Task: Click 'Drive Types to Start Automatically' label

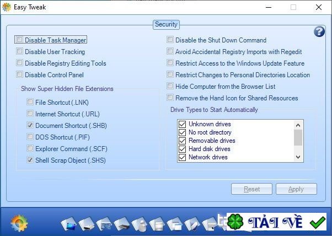Action: pyautogui.click(x=214, y=110)
